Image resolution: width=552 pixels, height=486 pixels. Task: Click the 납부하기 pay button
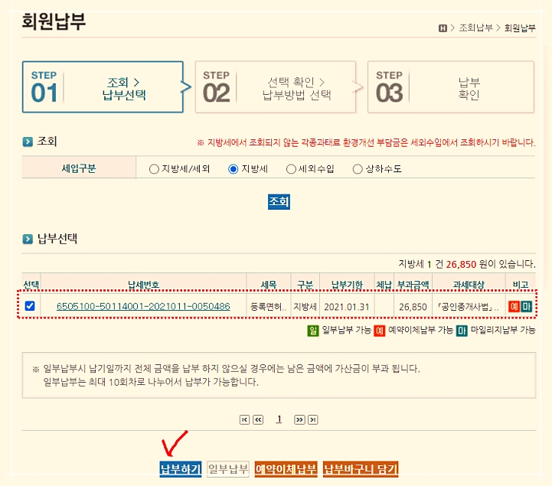(x=180, y=469)
